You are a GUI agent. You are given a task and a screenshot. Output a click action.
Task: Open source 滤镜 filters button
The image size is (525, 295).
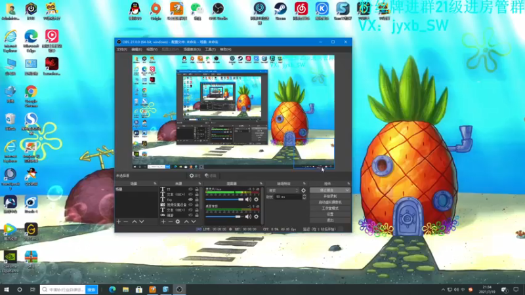click(211, 176)
